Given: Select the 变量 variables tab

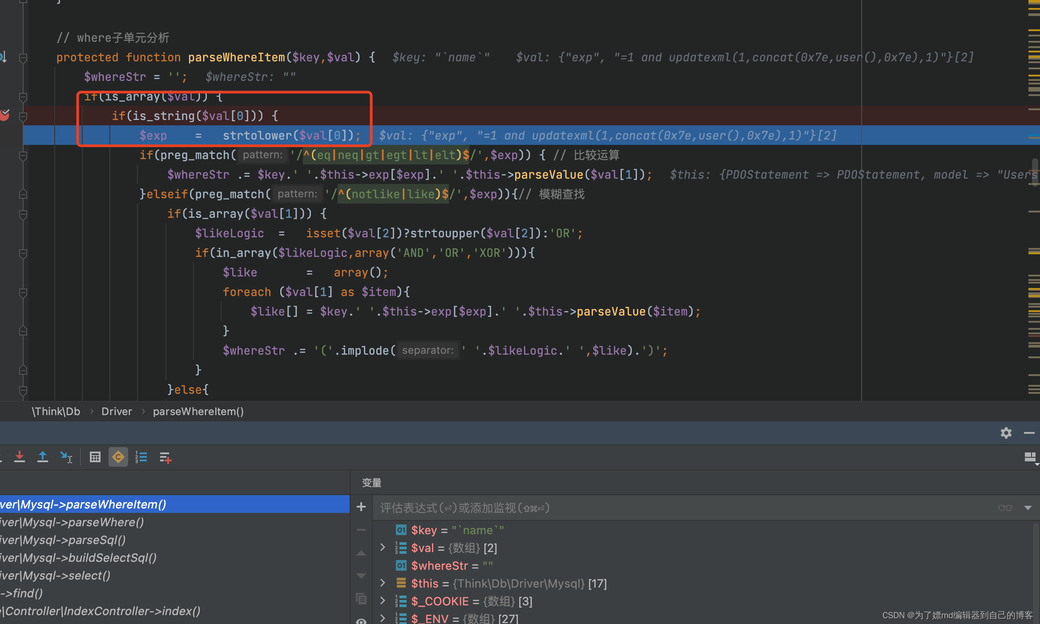Looking at the screenshot, I should (x=371, y=483).
